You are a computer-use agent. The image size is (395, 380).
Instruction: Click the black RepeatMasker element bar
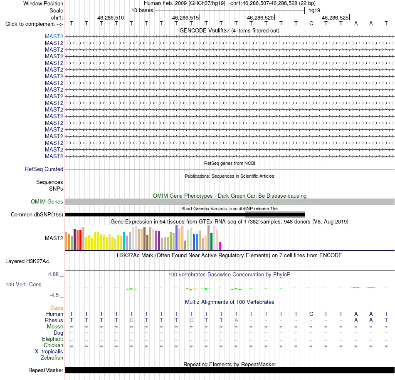(x=230, y=370)
